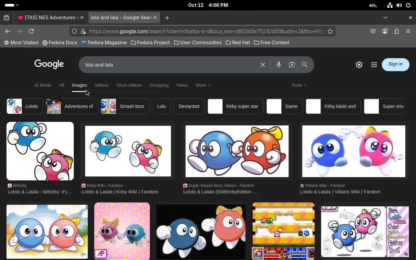416x260 pixels.
Task: Open Google Lens image search
Action: click(292, 65)
